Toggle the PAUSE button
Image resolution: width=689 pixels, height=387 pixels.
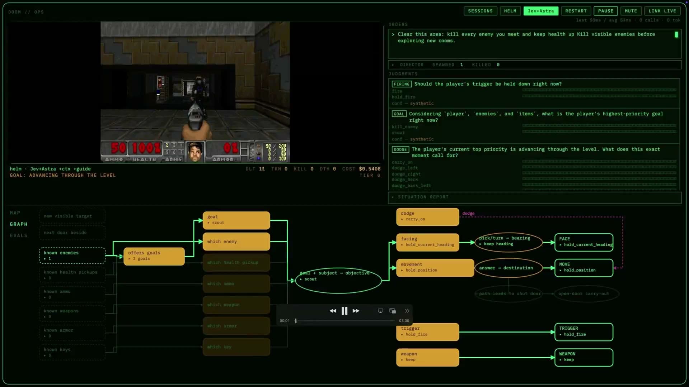606,11
